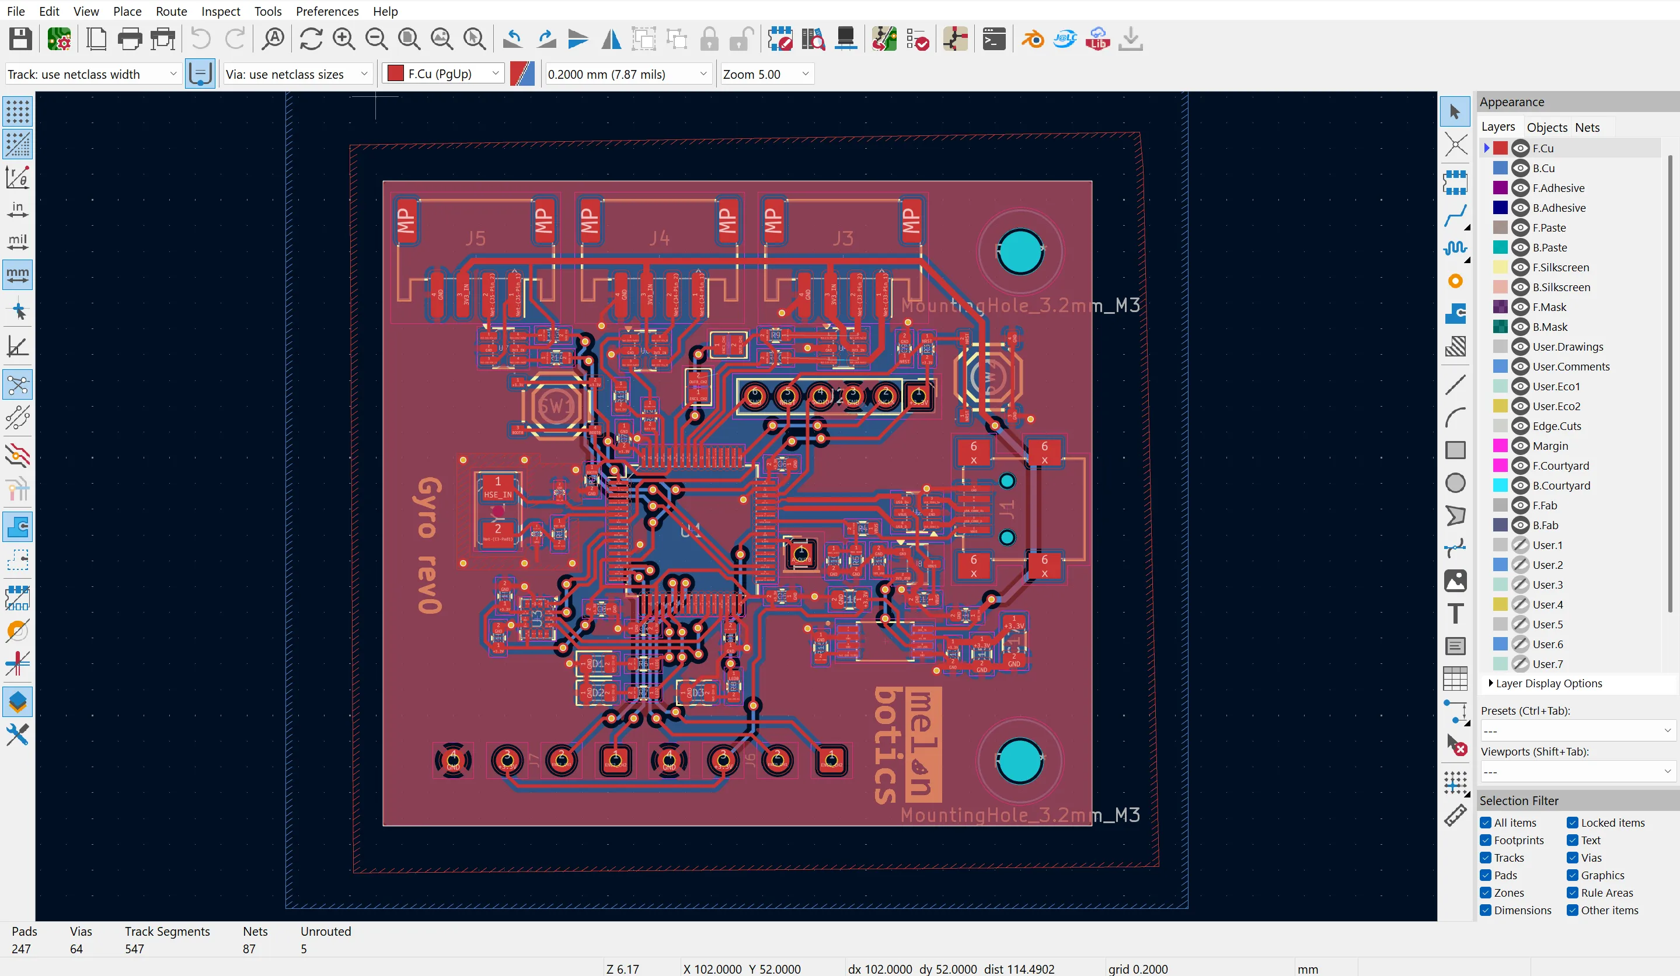This screenshot has height=976, width=1680.
Task: Click the Undo arrow icon
Action: [201, 39]
